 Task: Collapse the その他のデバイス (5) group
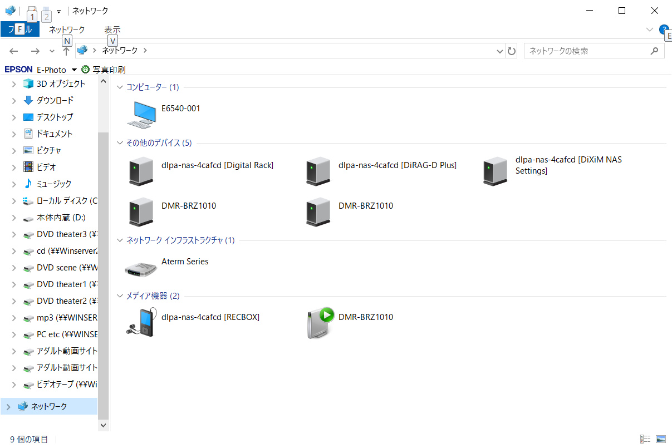[x=120, y=143]
